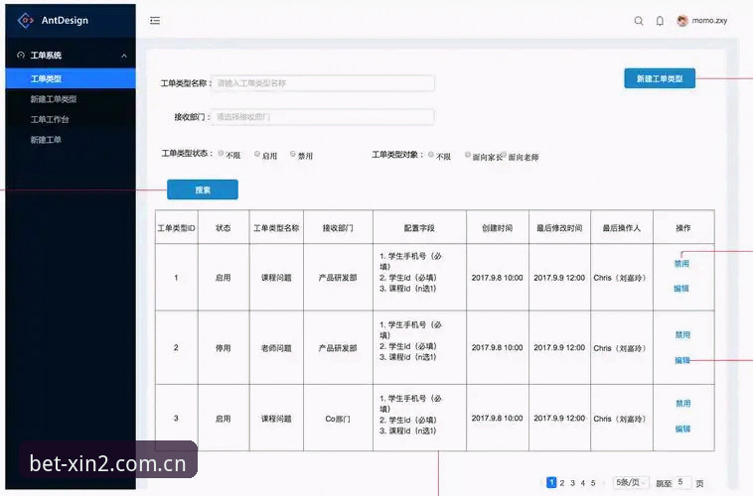The height and width of the screenshot is (496, 753).
Task: Go to pagination page 2
Action: point(562,483)
